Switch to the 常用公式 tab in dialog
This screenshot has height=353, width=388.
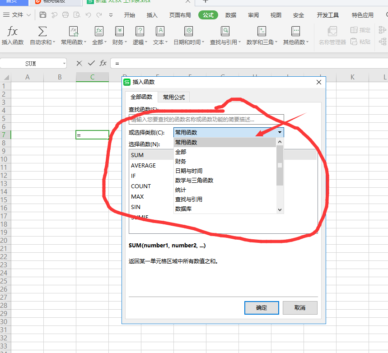pyautogui.click(x=174, y=97)
